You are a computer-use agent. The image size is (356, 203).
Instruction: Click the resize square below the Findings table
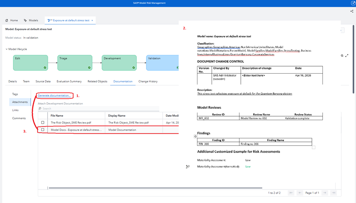coord(314,148)
